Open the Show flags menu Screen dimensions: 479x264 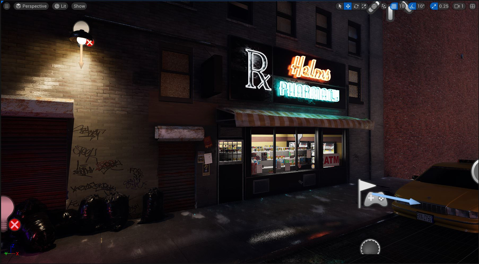click(x=79, y=6)
